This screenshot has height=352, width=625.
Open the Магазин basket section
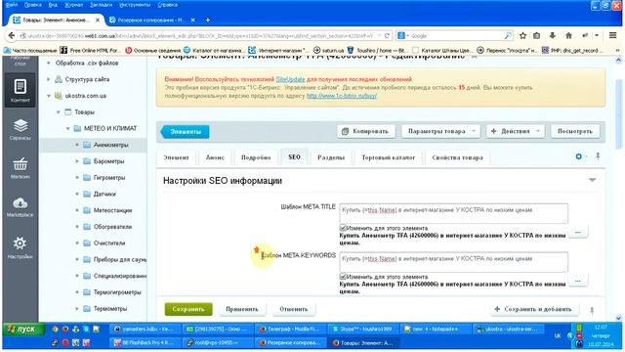tap(20, 168)
